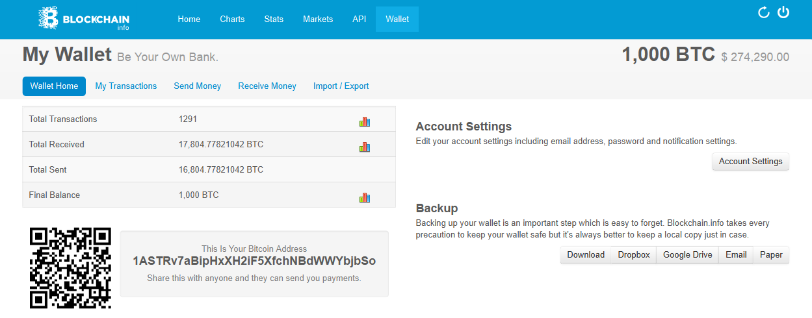This screenshot has height=318, width=812.
Task: Click the wallet address QR code
Action: [71, 267]
